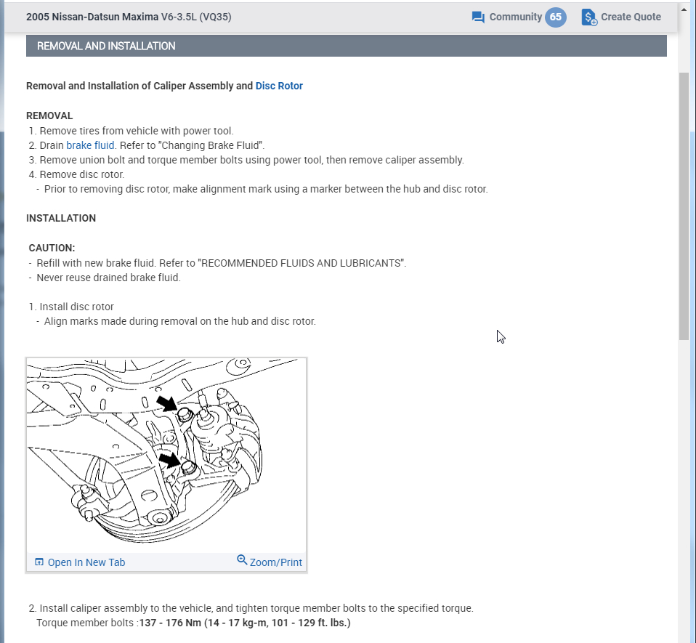Click the Create Quote label
The image size is (696, 643).
tap(631, 17)
